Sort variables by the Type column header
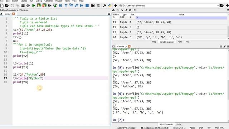 124,15
